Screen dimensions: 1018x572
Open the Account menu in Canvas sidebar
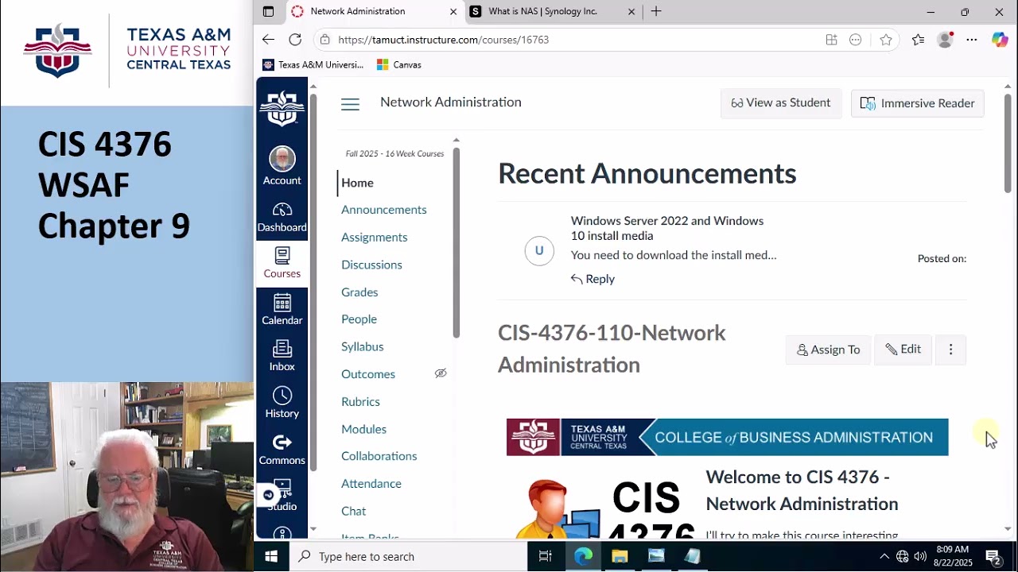282,166
